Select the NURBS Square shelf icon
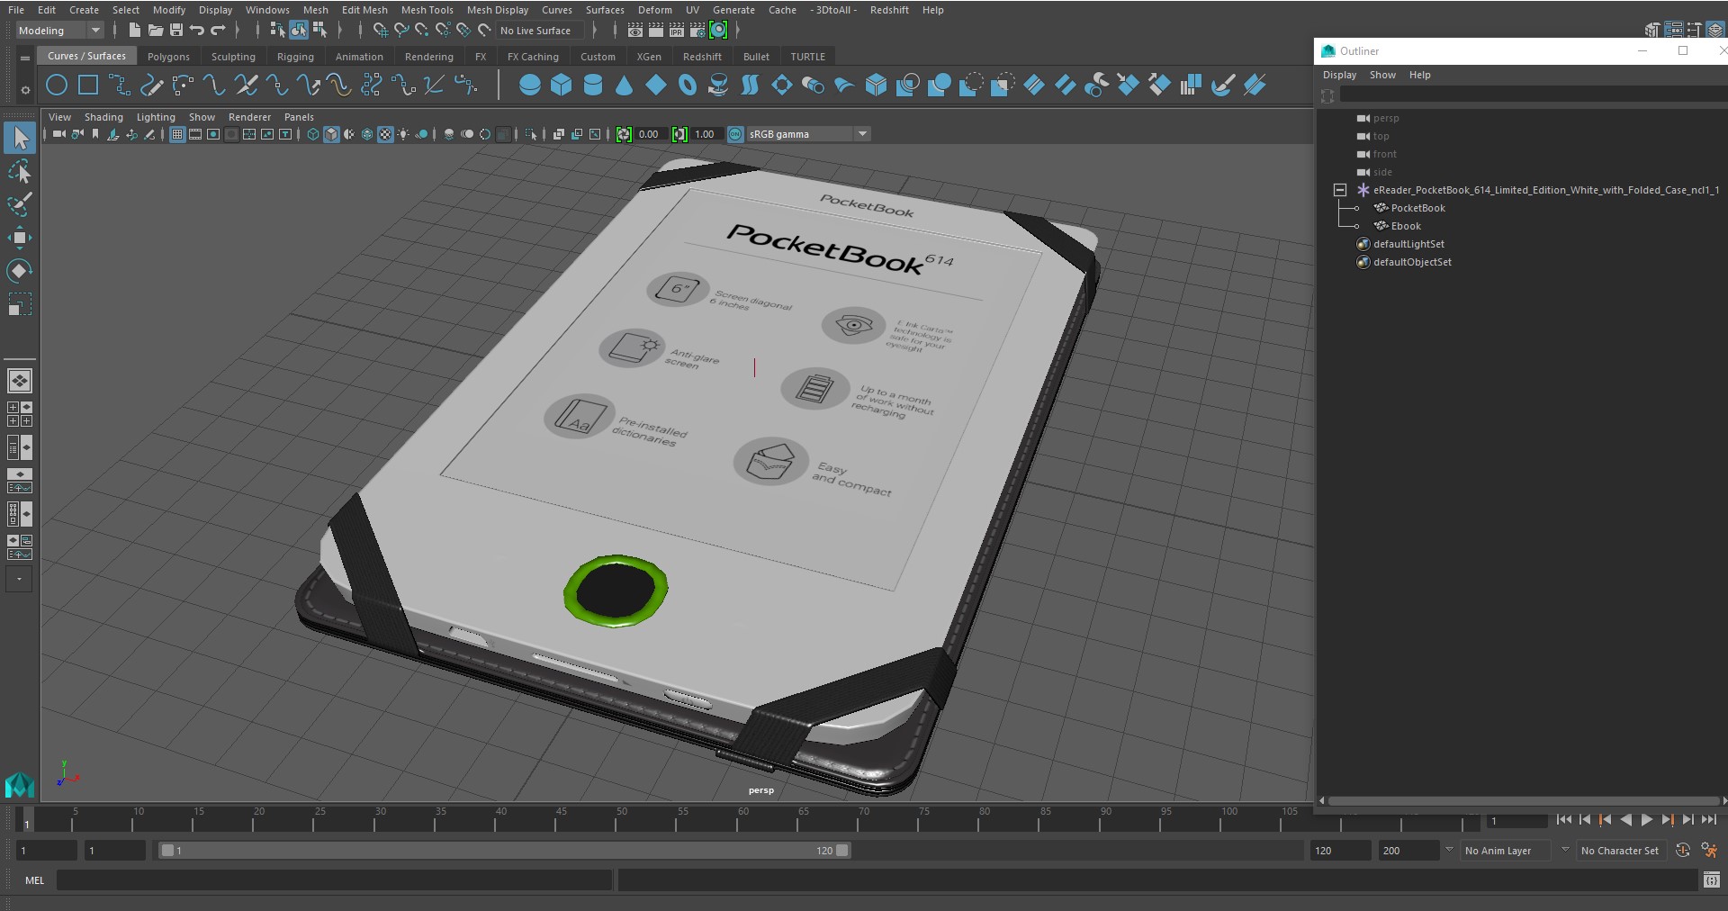The height and width of the screenshot is (911, 1728). (88, 86)
